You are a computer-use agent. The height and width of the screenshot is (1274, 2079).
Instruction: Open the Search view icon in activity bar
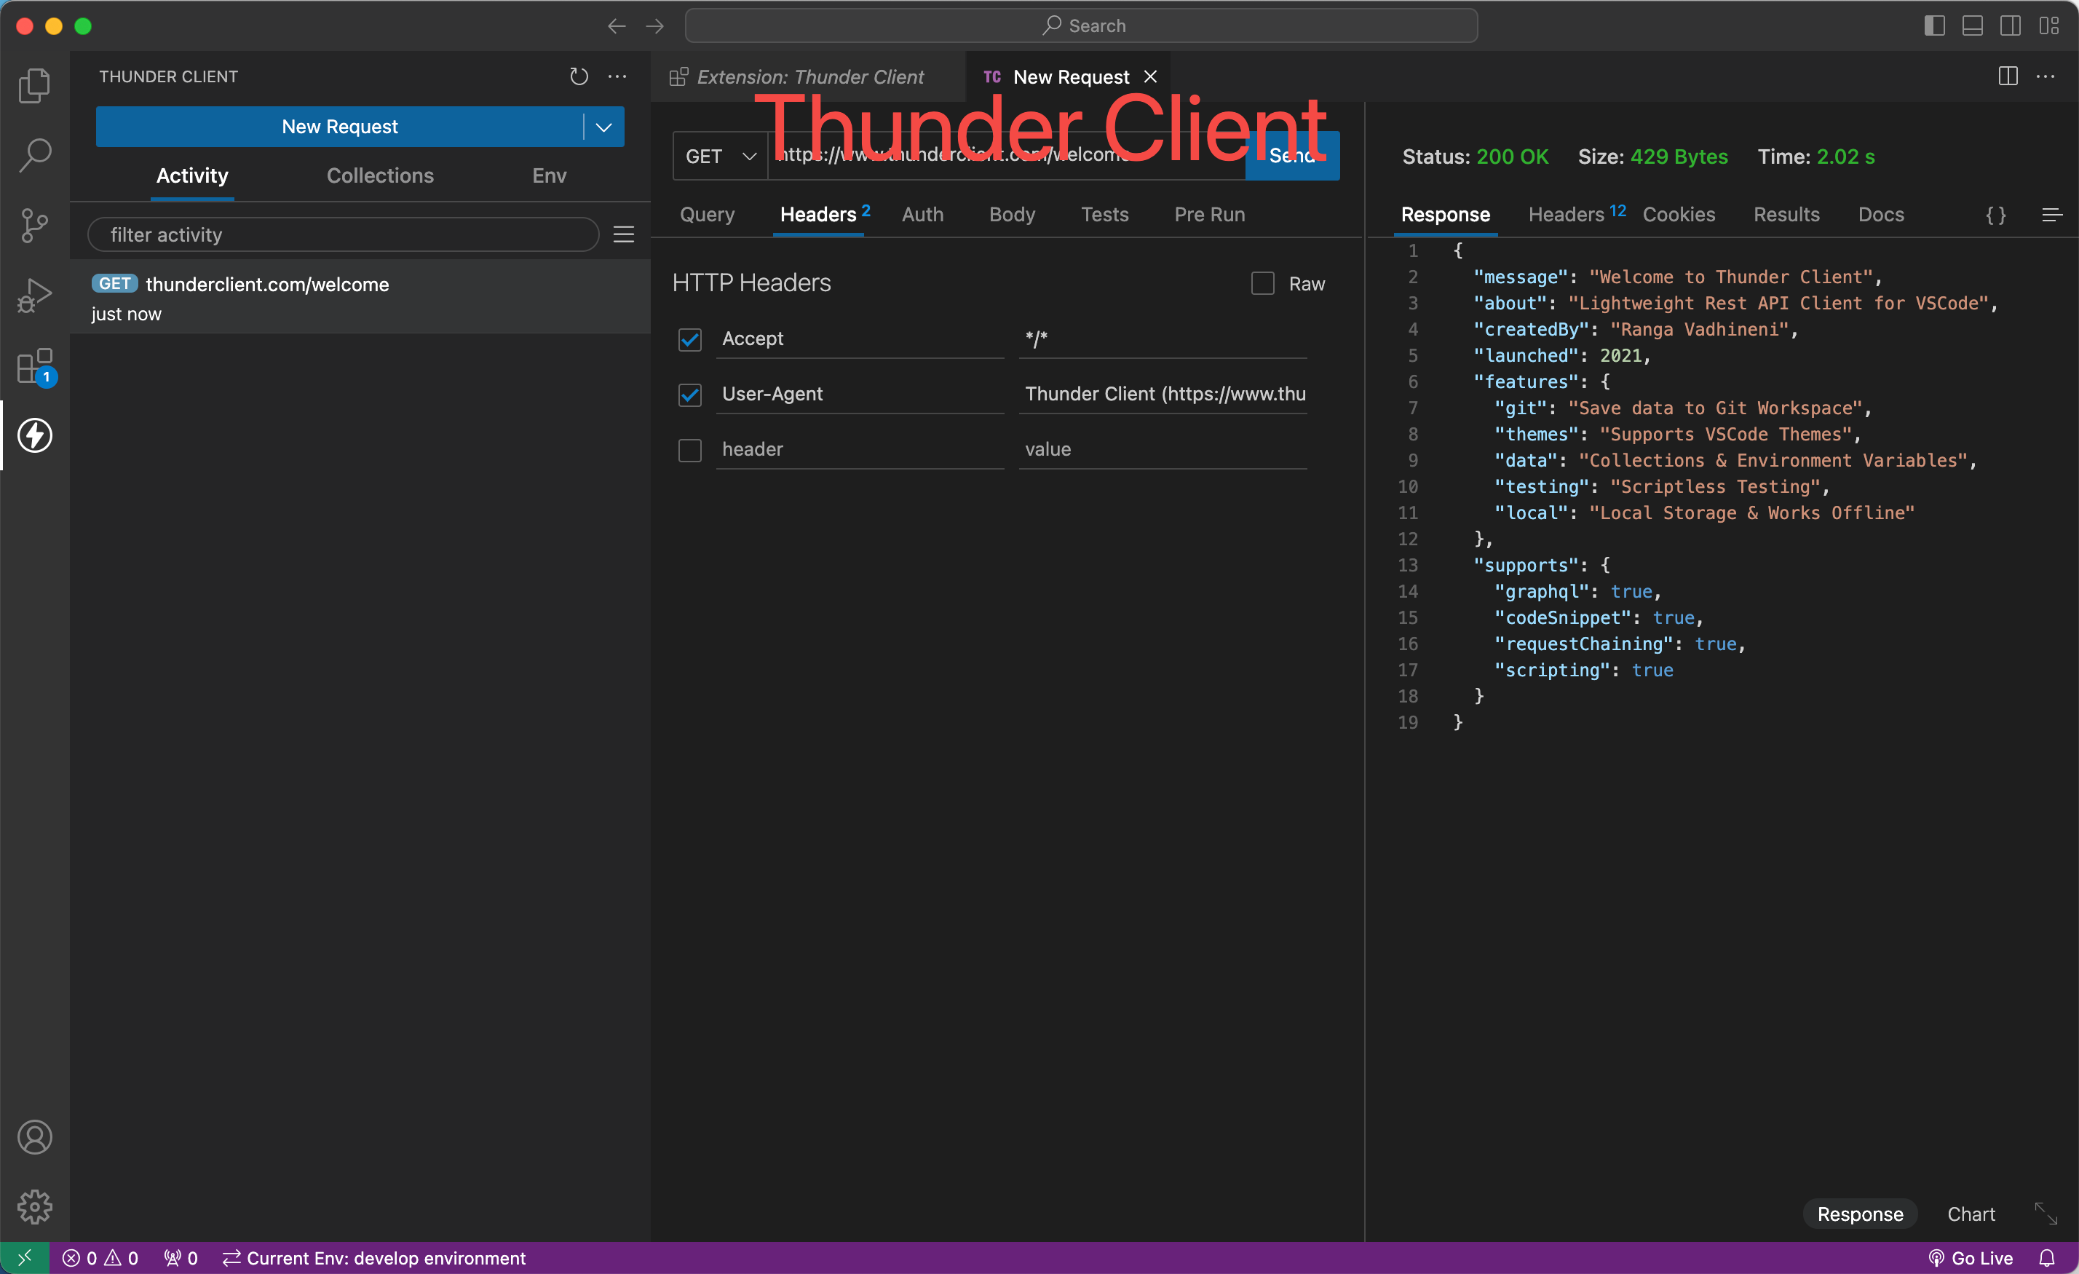[x=35, y=155]
